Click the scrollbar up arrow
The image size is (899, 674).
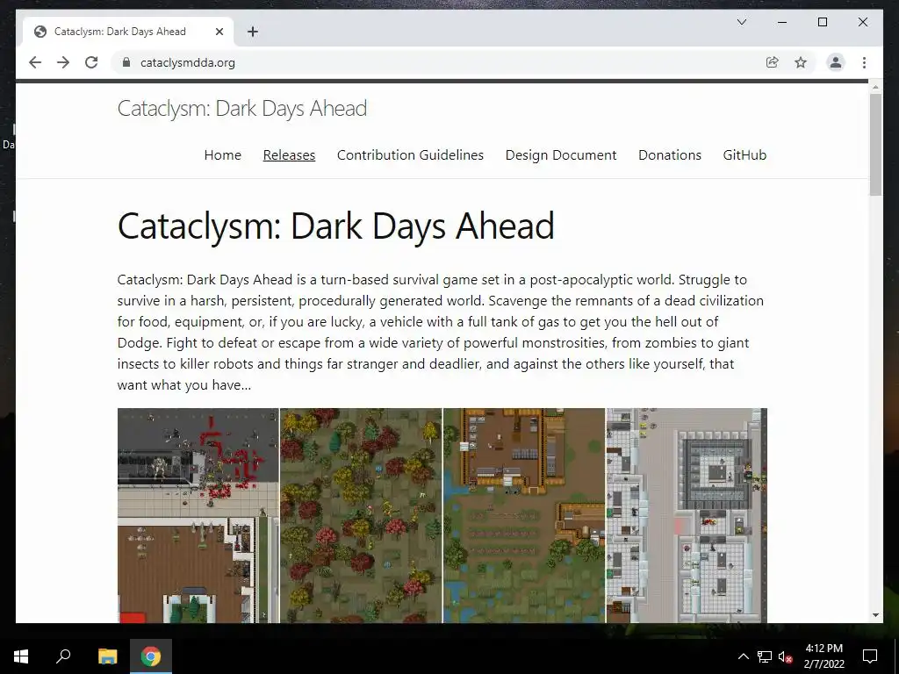[875, 87]
